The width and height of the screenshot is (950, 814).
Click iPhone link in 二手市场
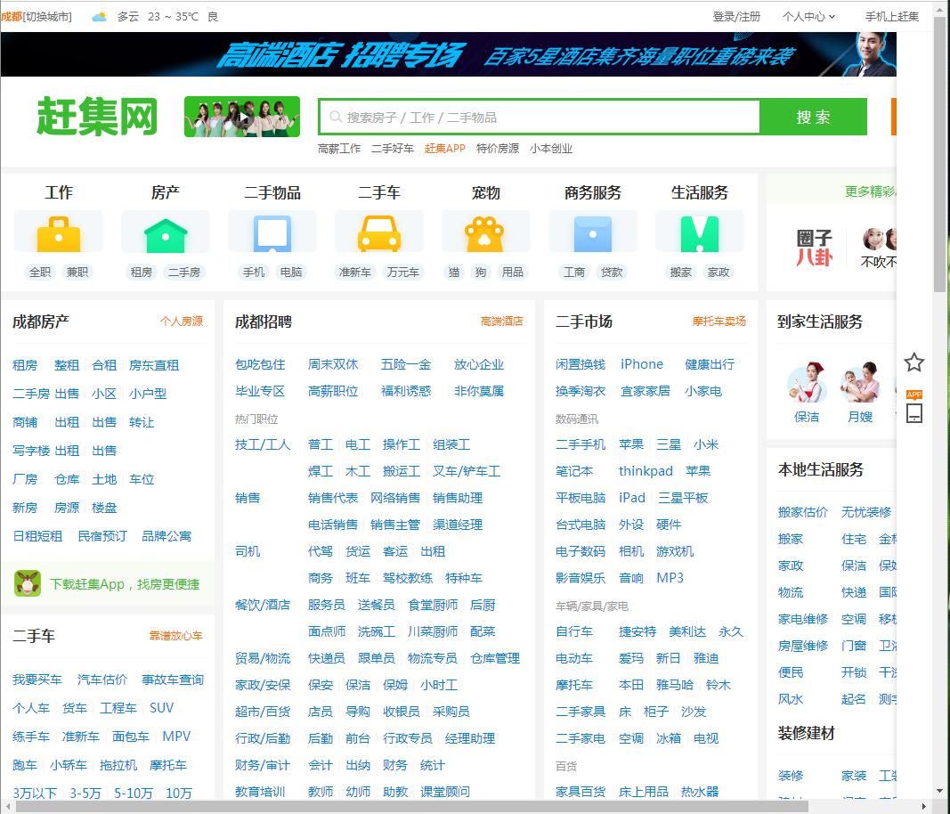click(642, 364)
